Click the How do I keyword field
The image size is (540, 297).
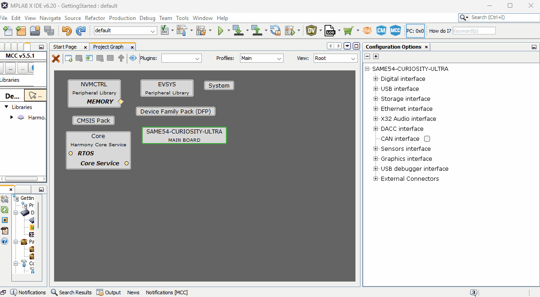pos(474,30)
